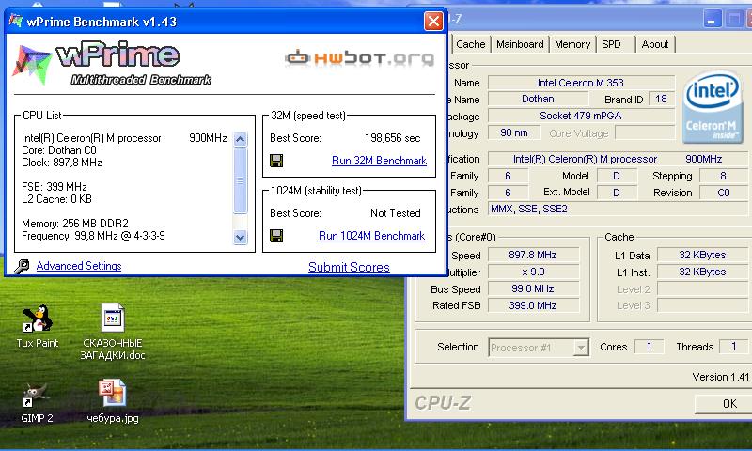Image resolution: width=752 pixels, height=451 pixels.
Task: Click the Dothan code name field
Action: [538, 100]
